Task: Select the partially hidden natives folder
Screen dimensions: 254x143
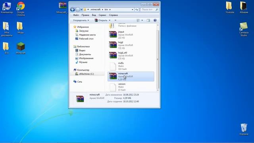Action: click(x=131, y=26)
